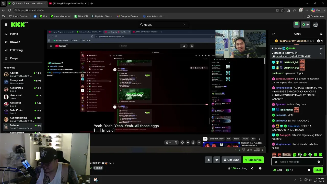327x184 pixels.
Task: Share the stream
Action: coord(252,168)
